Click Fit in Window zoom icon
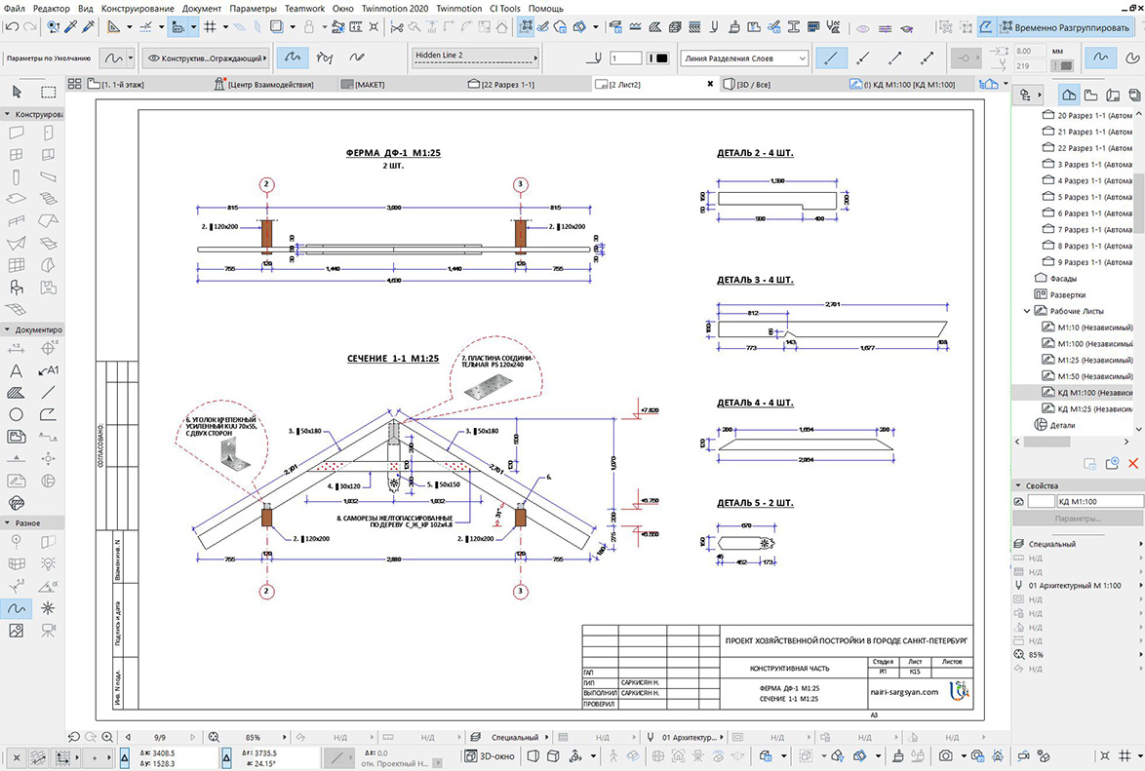The height and width of the screenshot is (771, 1145). point(214,738)
